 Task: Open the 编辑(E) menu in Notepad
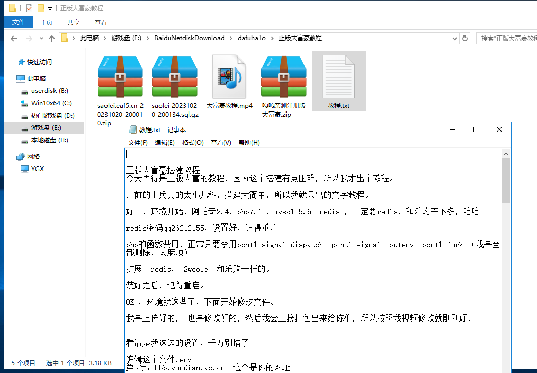click(x=165, y=143)
